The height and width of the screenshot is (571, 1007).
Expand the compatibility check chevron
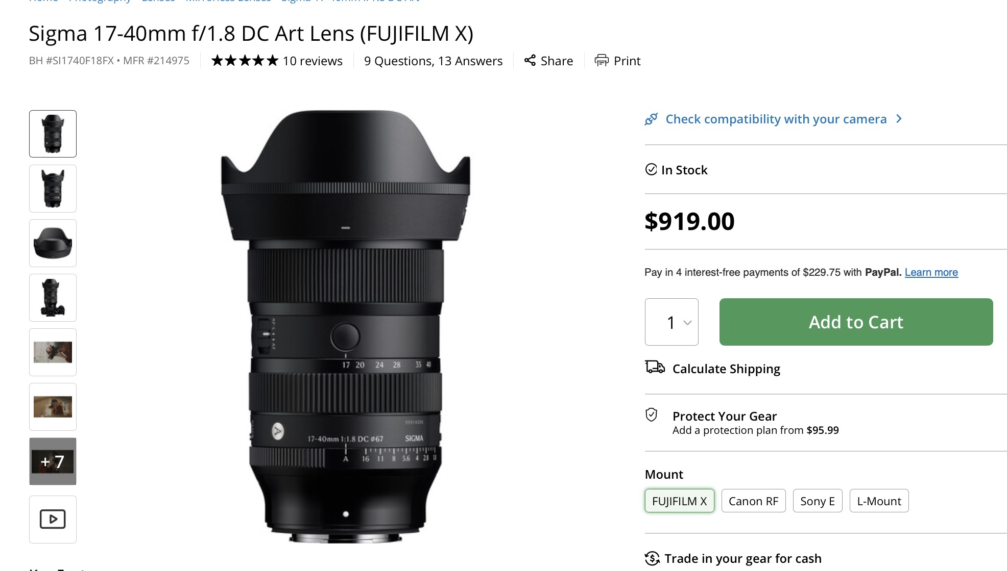click(x=899, y=119)
